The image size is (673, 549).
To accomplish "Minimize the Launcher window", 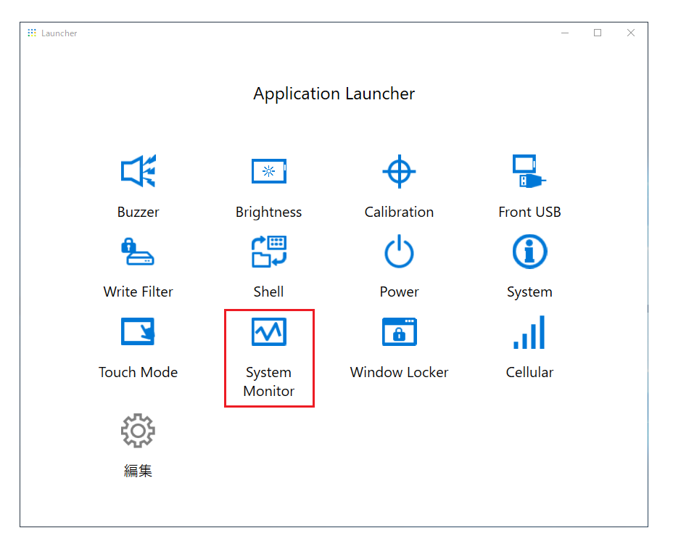I will tap(564, 33).
